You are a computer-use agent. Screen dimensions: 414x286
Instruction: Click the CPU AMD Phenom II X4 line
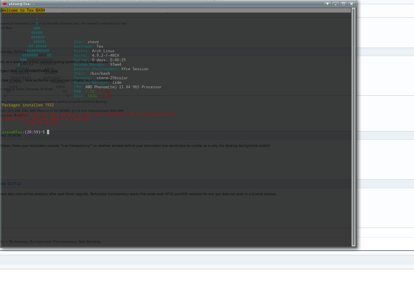click(x=118, y=87)
